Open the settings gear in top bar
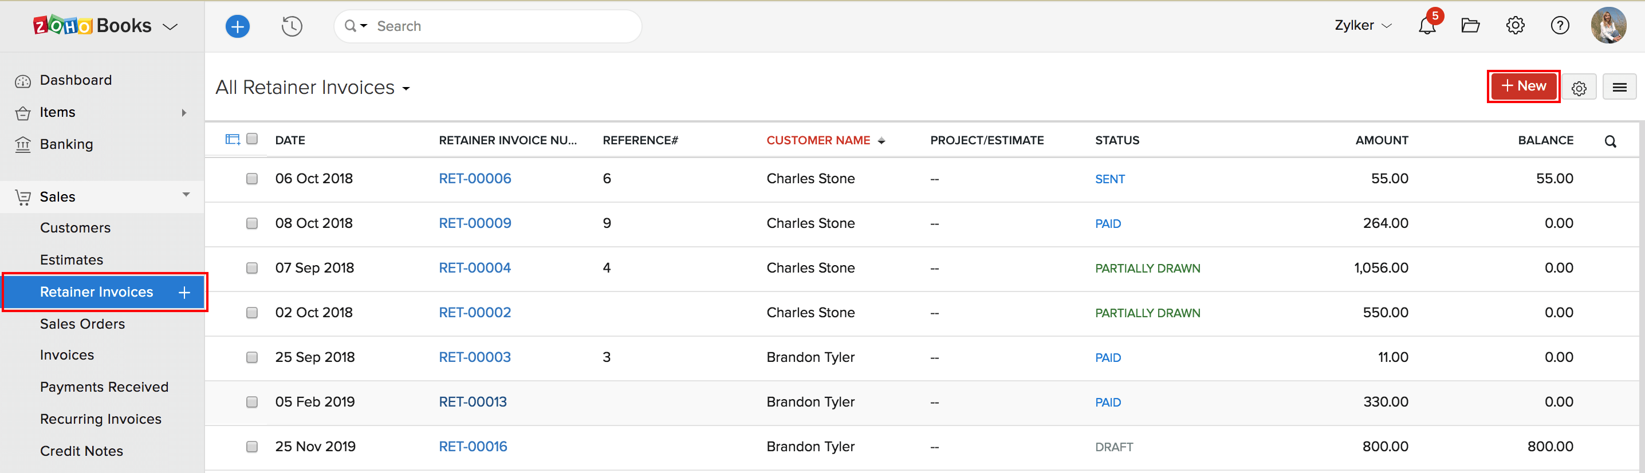The height and width of the screenshot is (473, 1645). 1515,26
